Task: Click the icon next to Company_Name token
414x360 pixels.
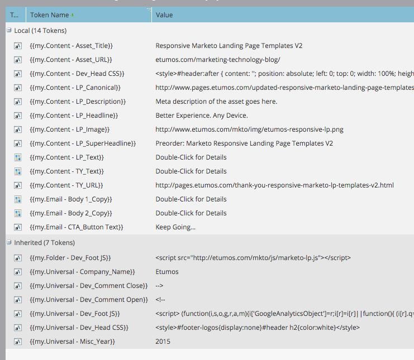Action: 18,272
